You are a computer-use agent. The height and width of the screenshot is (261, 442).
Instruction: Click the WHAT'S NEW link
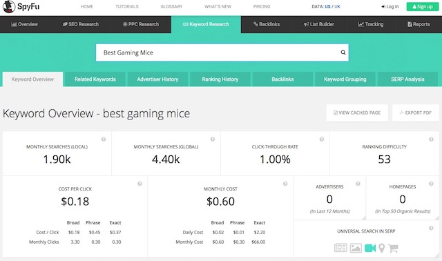tap(218, 6)
